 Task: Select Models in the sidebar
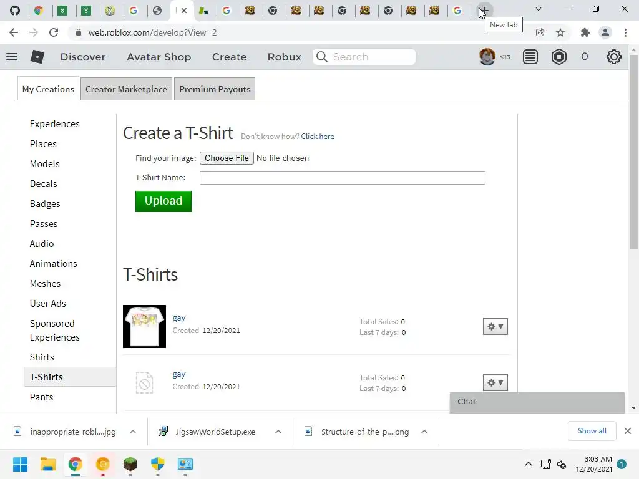click(44, 164)
